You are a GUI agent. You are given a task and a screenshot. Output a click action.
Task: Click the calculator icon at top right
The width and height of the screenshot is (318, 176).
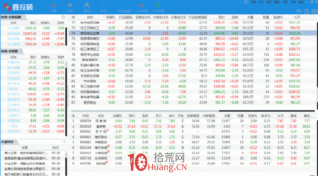click(x=307, y=11)
